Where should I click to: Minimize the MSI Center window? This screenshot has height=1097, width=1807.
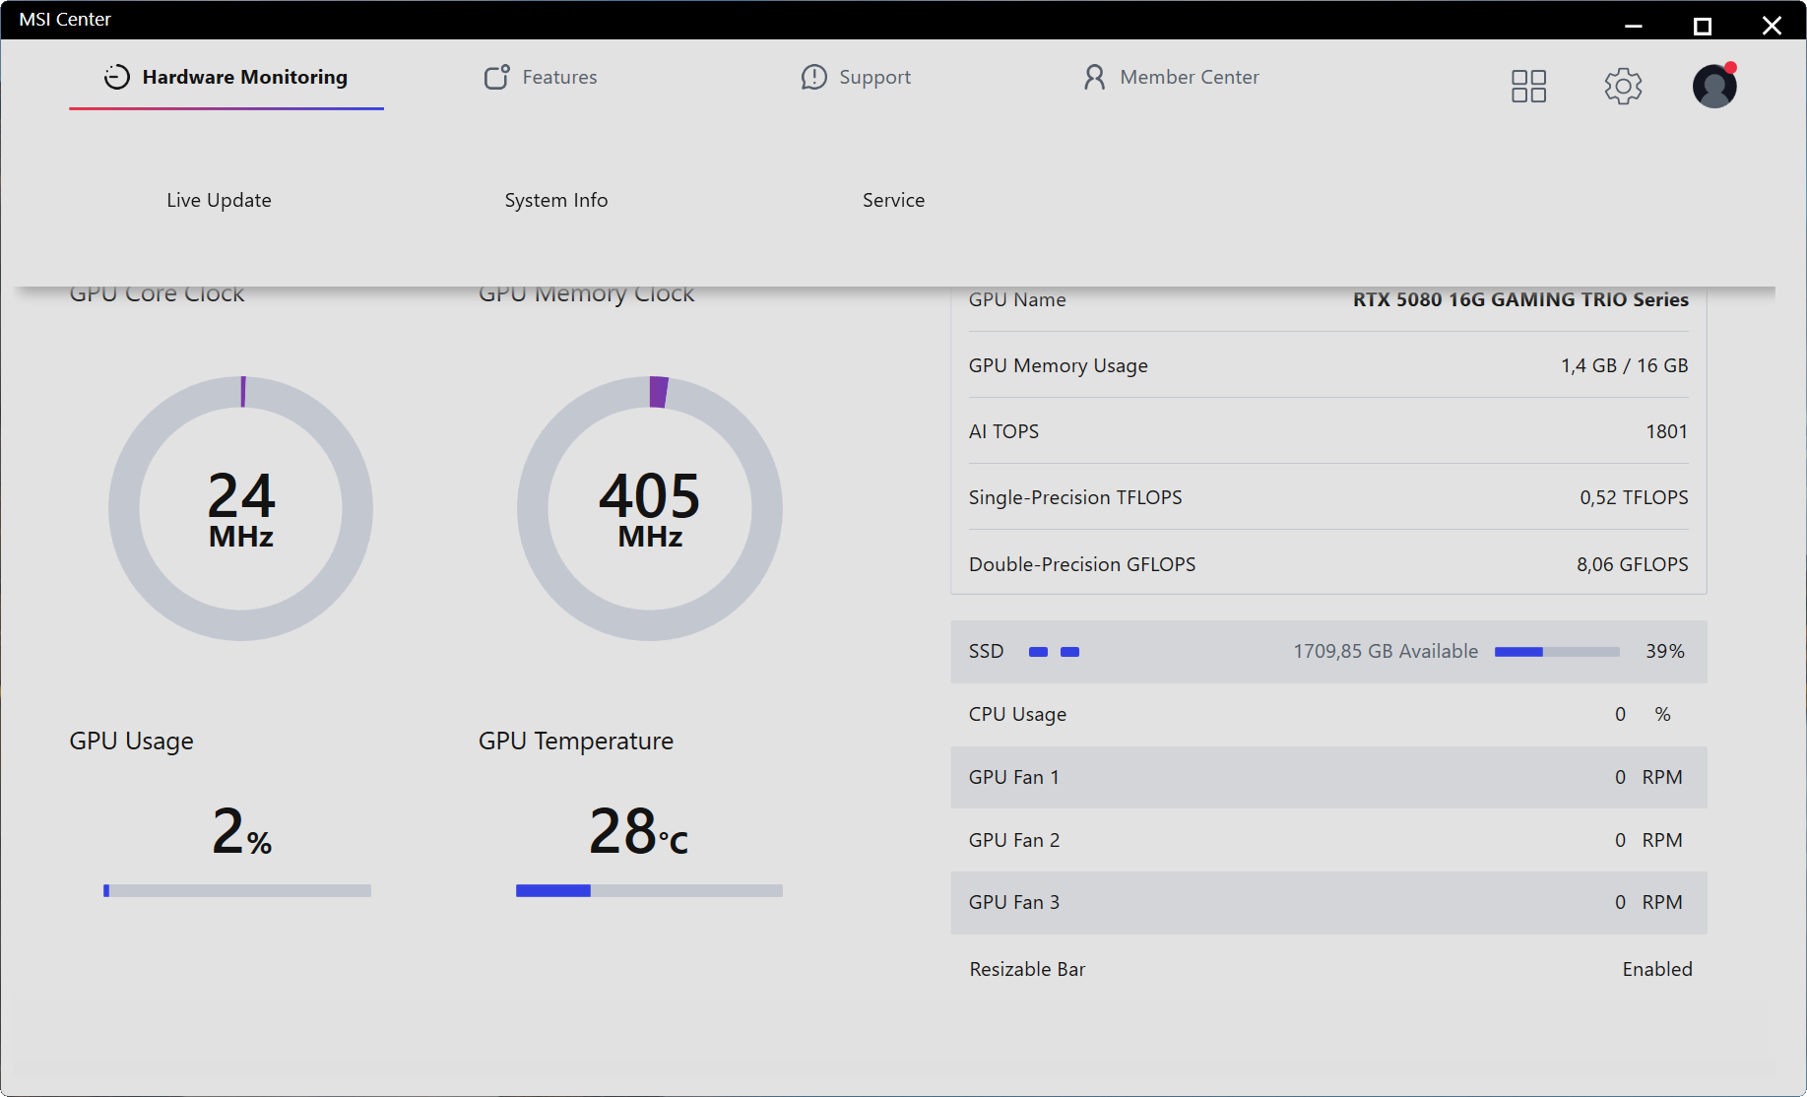click(x=1634, y=26)
